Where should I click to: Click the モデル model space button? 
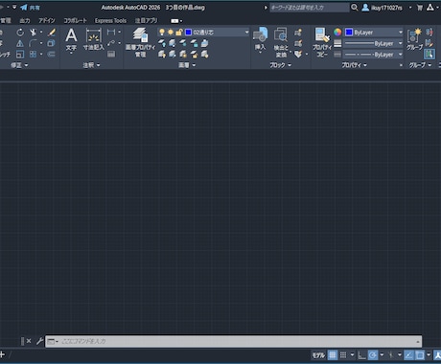coord(318,354)
